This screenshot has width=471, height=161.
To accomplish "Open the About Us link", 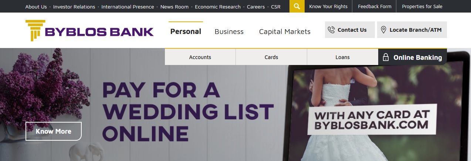I will 36,7.
